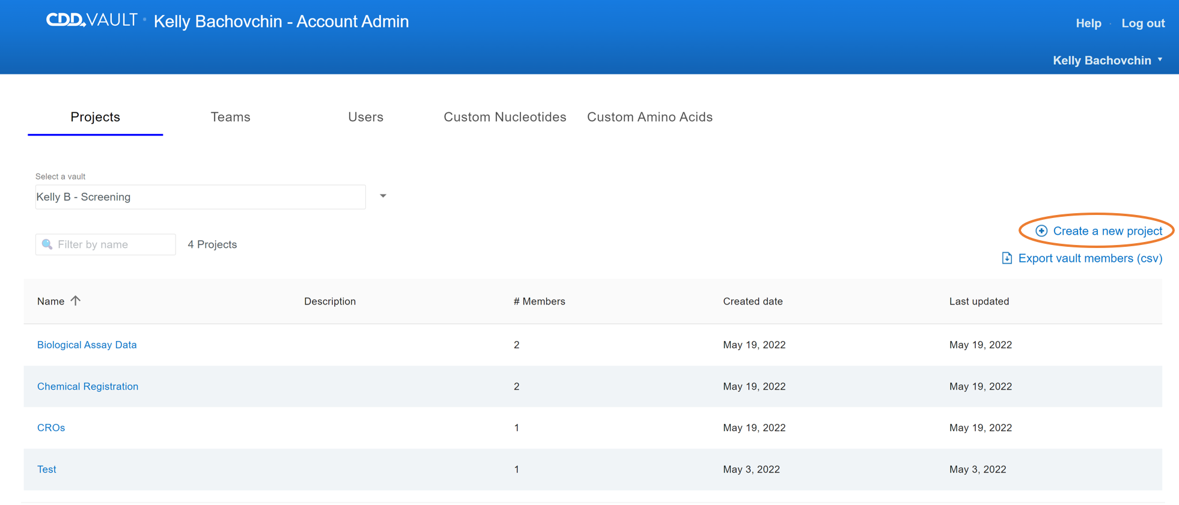The height and width of the screenshot is (505, 1179).
Task: Click the Help link
Action: pyautogui.click(x=1088, y=23)
